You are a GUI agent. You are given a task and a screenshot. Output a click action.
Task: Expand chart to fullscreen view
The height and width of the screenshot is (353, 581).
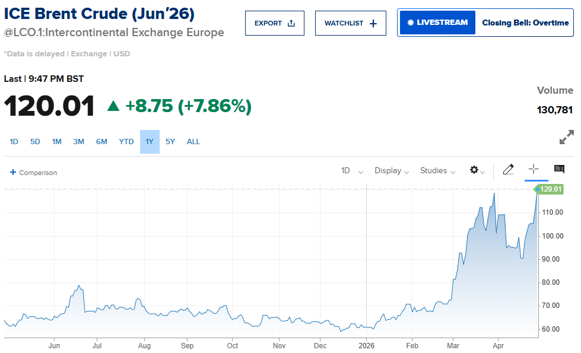point(566,137)
